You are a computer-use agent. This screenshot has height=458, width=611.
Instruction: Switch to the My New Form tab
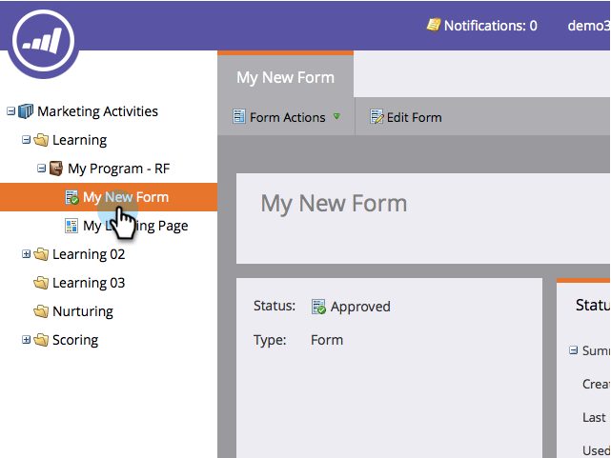click(x=286, y=77)
